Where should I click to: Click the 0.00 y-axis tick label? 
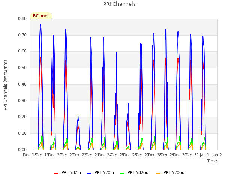pyautogui.click(x=22, y=150)
